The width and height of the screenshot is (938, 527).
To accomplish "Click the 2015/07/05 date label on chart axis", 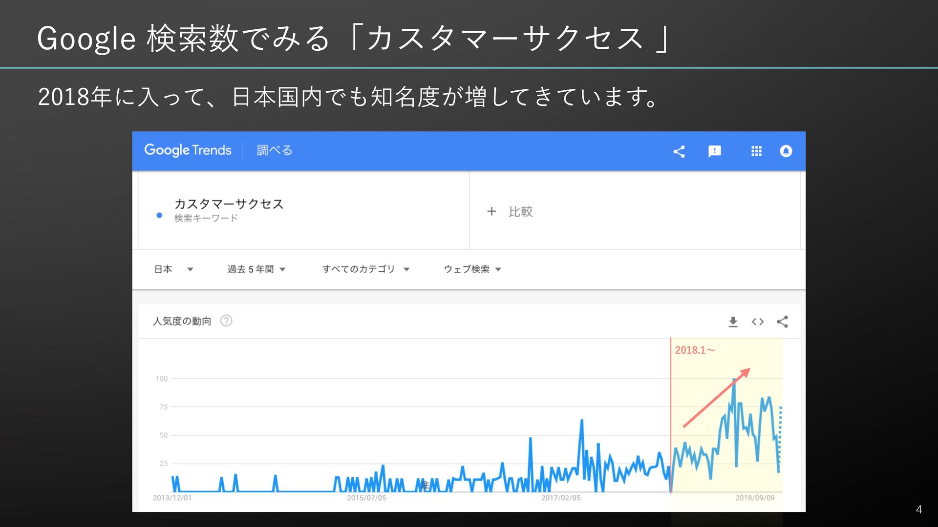I will [x=366, y=498].
